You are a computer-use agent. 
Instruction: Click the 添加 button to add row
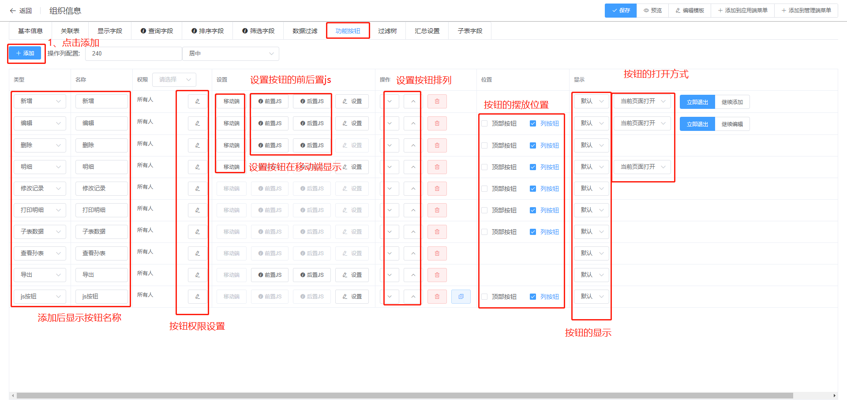(25, 53)
